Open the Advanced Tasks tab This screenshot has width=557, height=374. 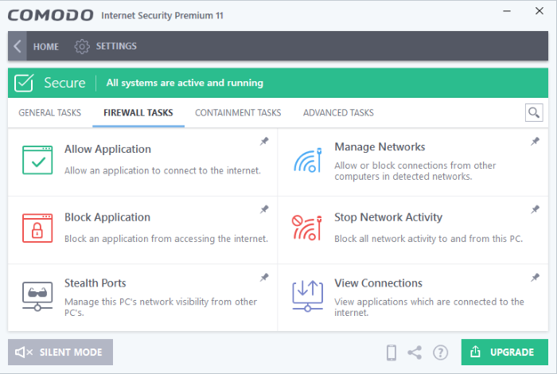pos(338,113)
